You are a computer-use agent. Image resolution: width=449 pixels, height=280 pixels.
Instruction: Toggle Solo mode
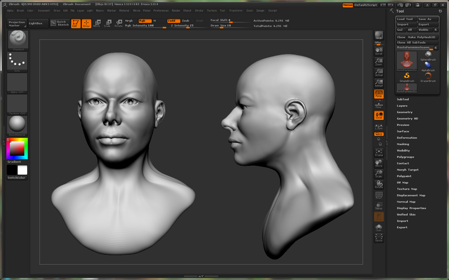[379, 227]
